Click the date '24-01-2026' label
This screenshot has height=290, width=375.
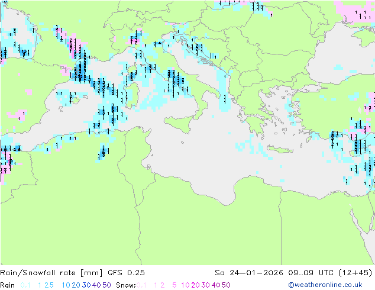[256, 273]
